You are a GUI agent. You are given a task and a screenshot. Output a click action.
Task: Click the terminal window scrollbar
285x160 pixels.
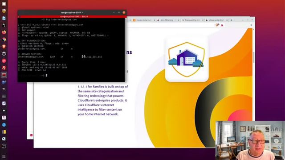tap(126, 50)
